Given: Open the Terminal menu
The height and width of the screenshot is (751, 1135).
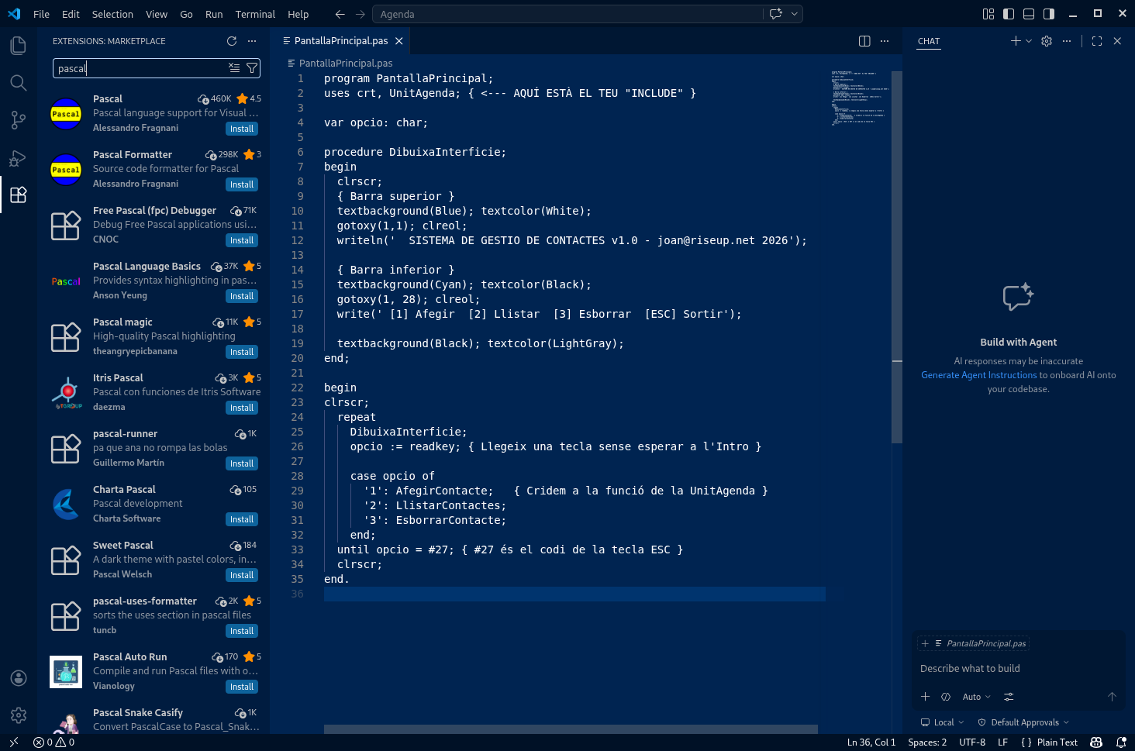Looking at the screenshot, I should tap(255, 14).
